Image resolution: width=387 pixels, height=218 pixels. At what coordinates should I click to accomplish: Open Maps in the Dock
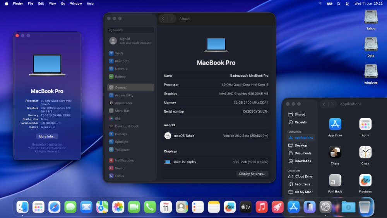(102, 207)
